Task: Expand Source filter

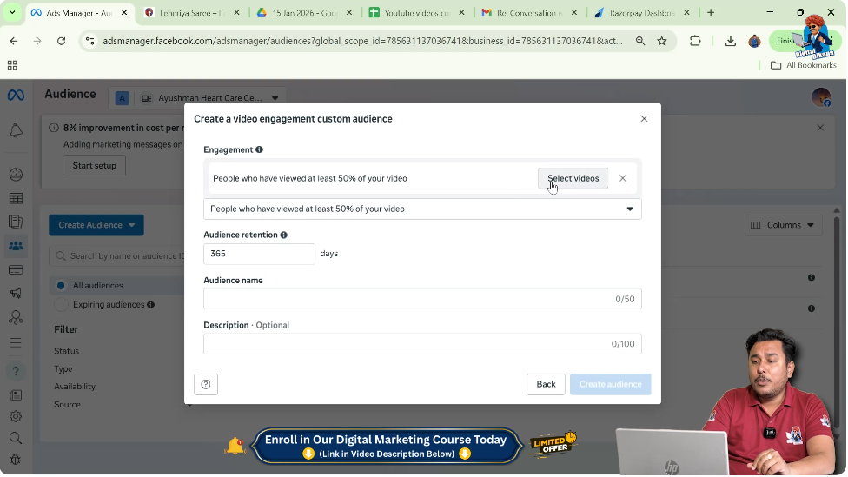Action: pyautogui.click(x=67, y=405)
